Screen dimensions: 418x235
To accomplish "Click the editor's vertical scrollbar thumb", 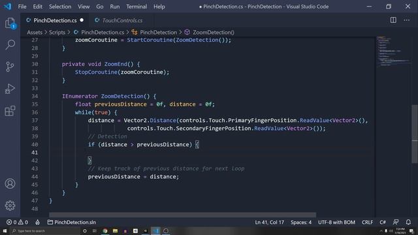I will pyautogui.click(x=415, y=134).
